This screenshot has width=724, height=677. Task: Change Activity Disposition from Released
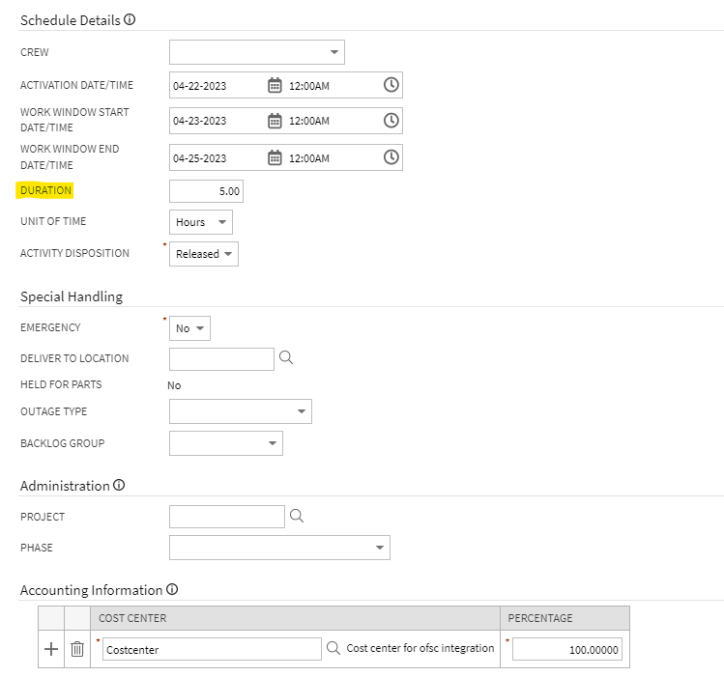point(204,254)
